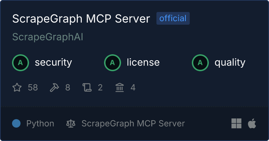Click the security rating label
The image size is (269, 141).
coord(53,62)
